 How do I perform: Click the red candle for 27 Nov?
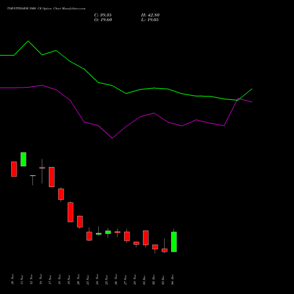pyautogui.click(x=127, y=236)
